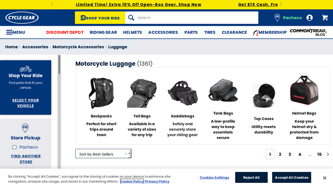333x187 pixels.
Task: Go to page 15 of results
Action: 319,154
